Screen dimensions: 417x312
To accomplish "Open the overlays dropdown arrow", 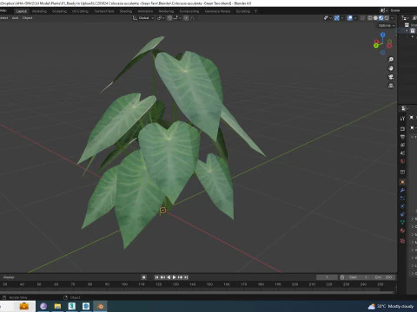I will [355, 18].
